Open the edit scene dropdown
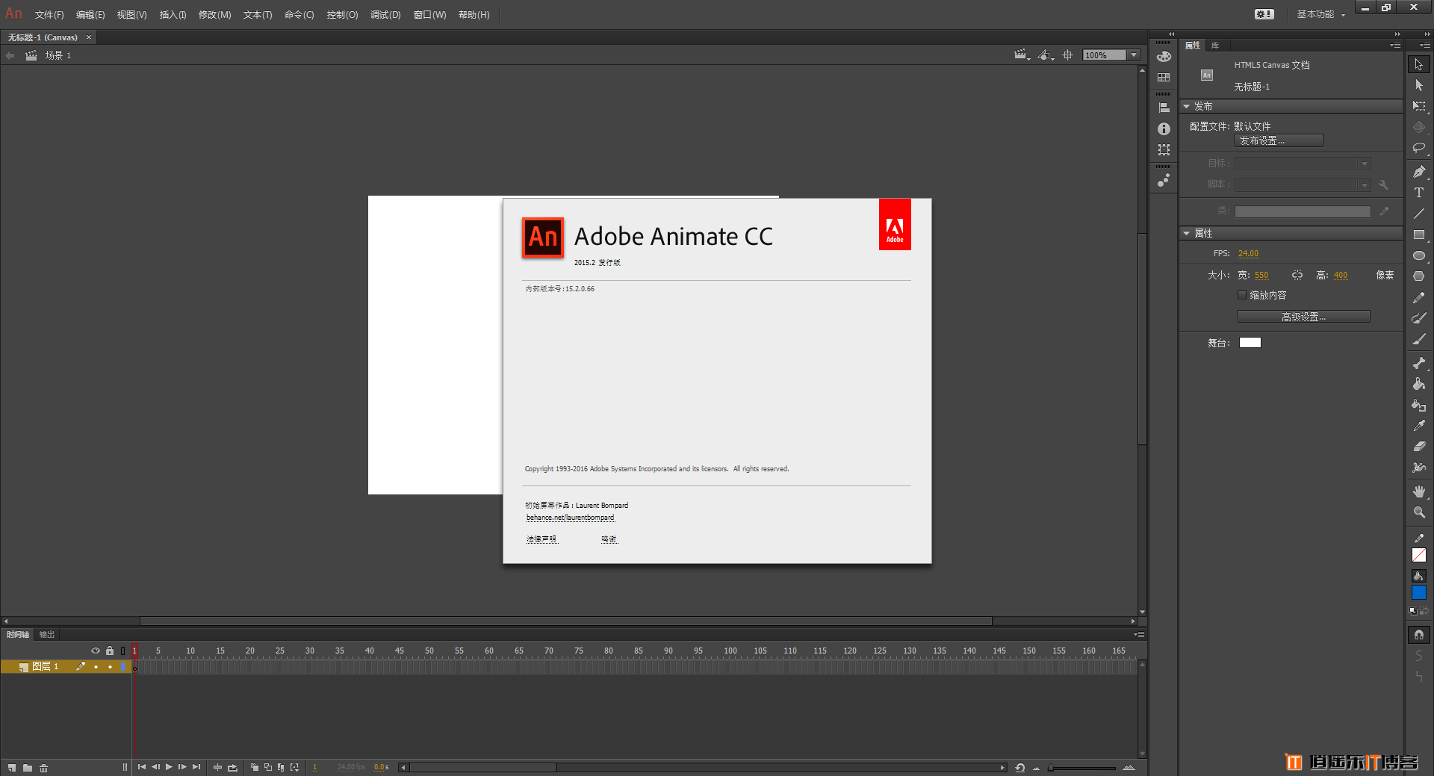The width and height of the screenshot is (1434, 776). coord(1022,55)
